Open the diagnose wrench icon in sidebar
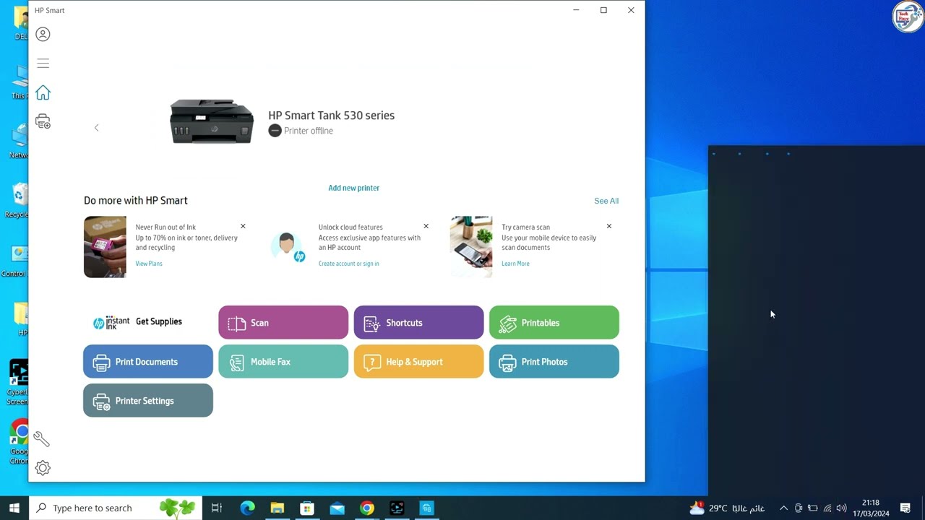 click(42, 439)
